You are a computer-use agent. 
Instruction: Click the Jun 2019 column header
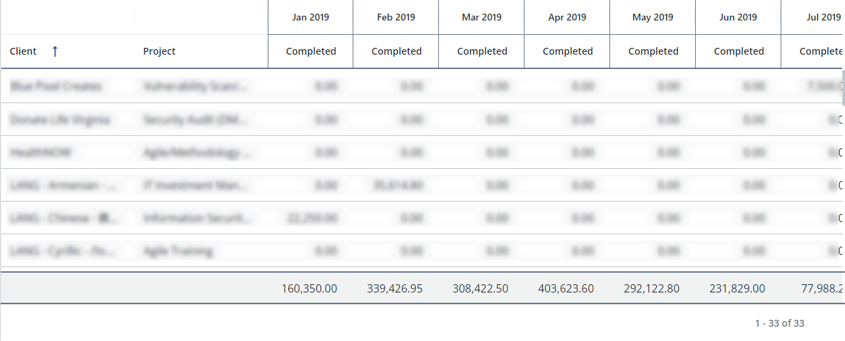(738, 17)
